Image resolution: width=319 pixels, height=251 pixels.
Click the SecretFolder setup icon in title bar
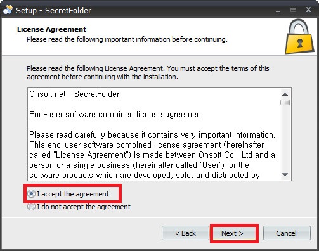tap(8, 10)
